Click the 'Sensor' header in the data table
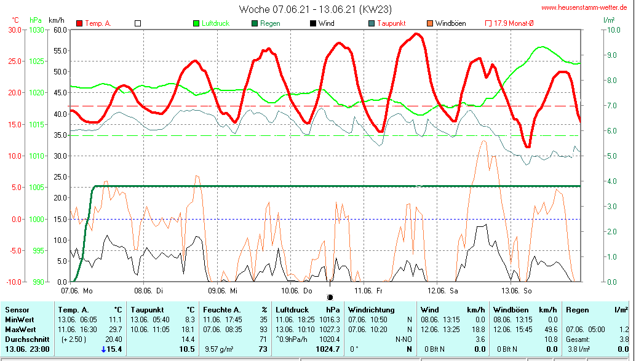 click(17, 310)
